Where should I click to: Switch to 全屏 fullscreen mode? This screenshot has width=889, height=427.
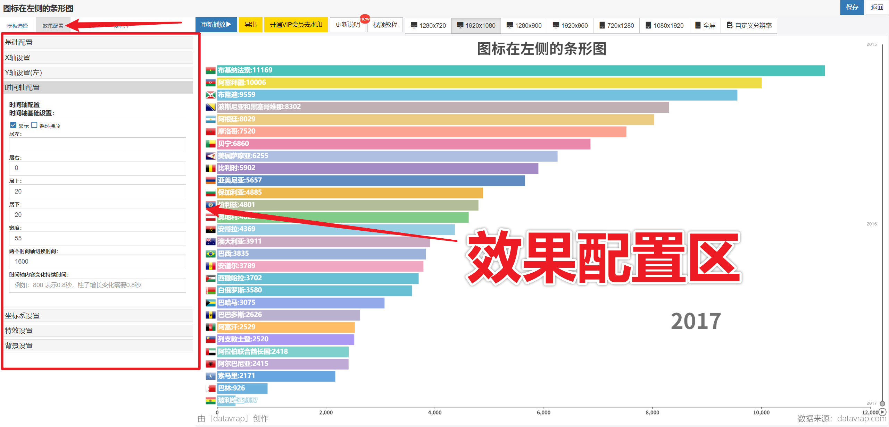pyautogui.click(x=705, y=25)
